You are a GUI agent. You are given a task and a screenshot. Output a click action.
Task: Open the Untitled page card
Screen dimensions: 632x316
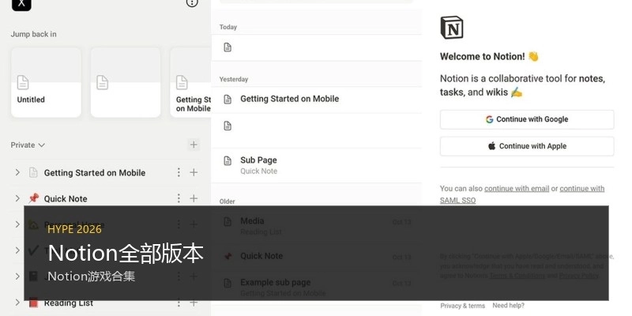click(x=46, y=82)
